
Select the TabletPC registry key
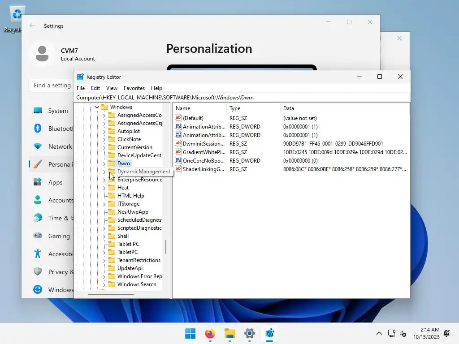pos(127,252)
